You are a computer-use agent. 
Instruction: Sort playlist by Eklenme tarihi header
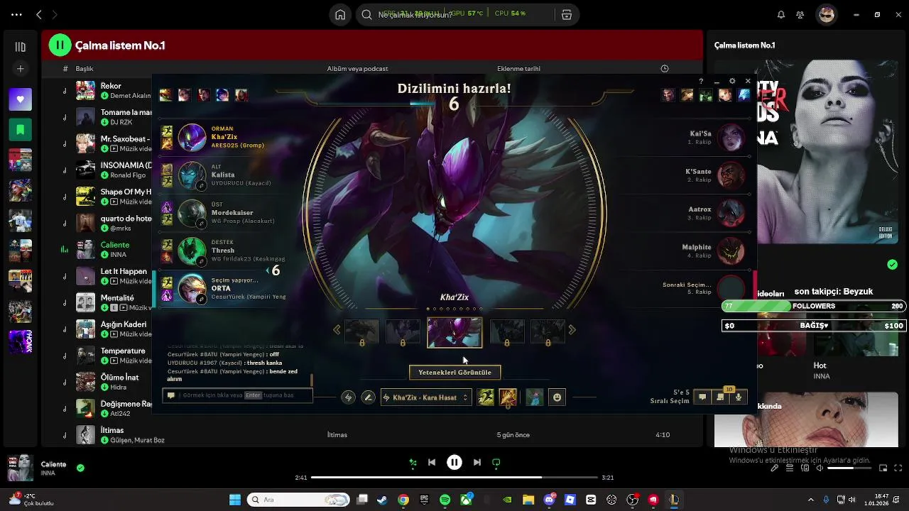click(x=518, y=69)
